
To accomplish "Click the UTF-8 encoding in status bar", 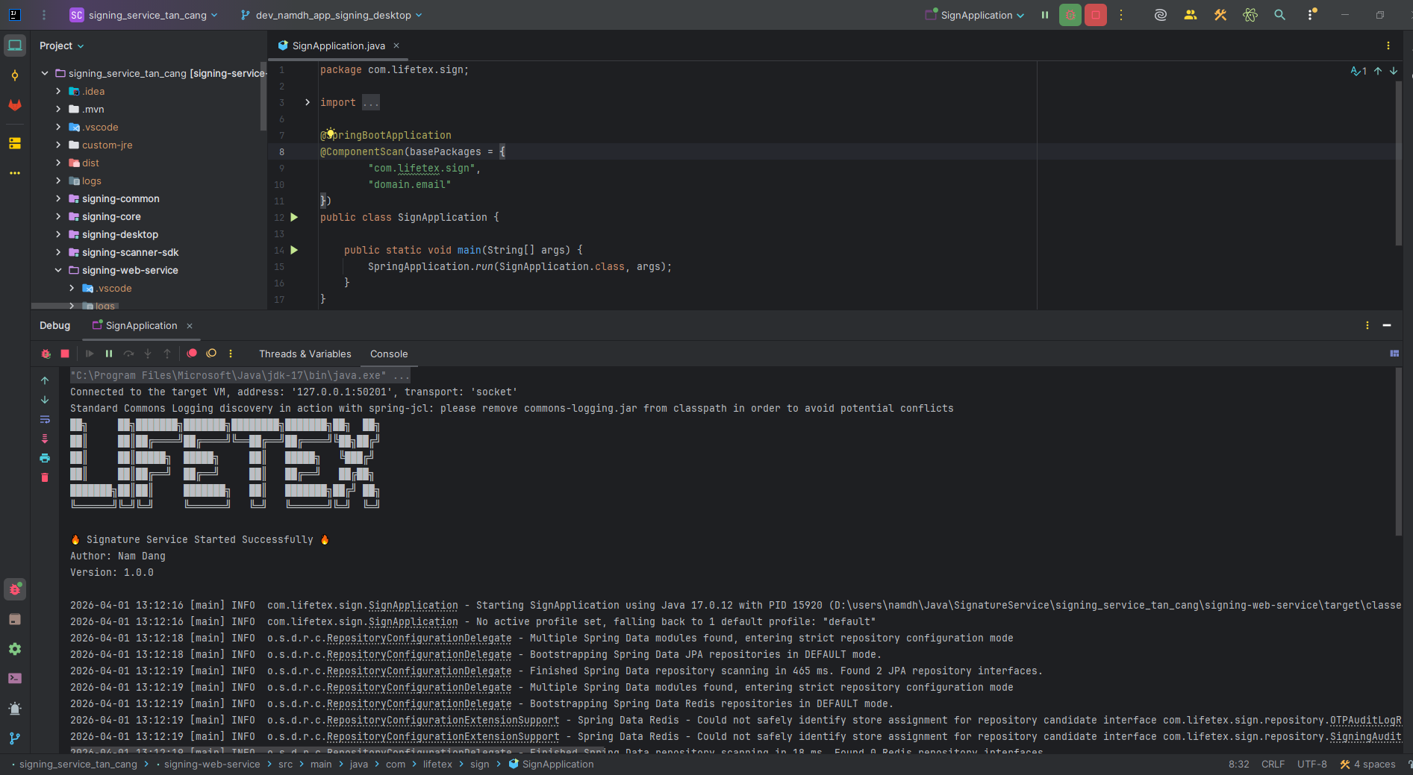I will 1311,764.
